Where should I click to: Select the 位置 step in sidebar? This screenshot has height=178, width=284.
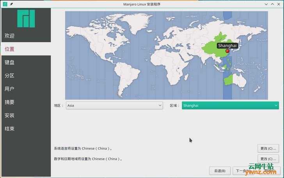[x=26, y=49]
